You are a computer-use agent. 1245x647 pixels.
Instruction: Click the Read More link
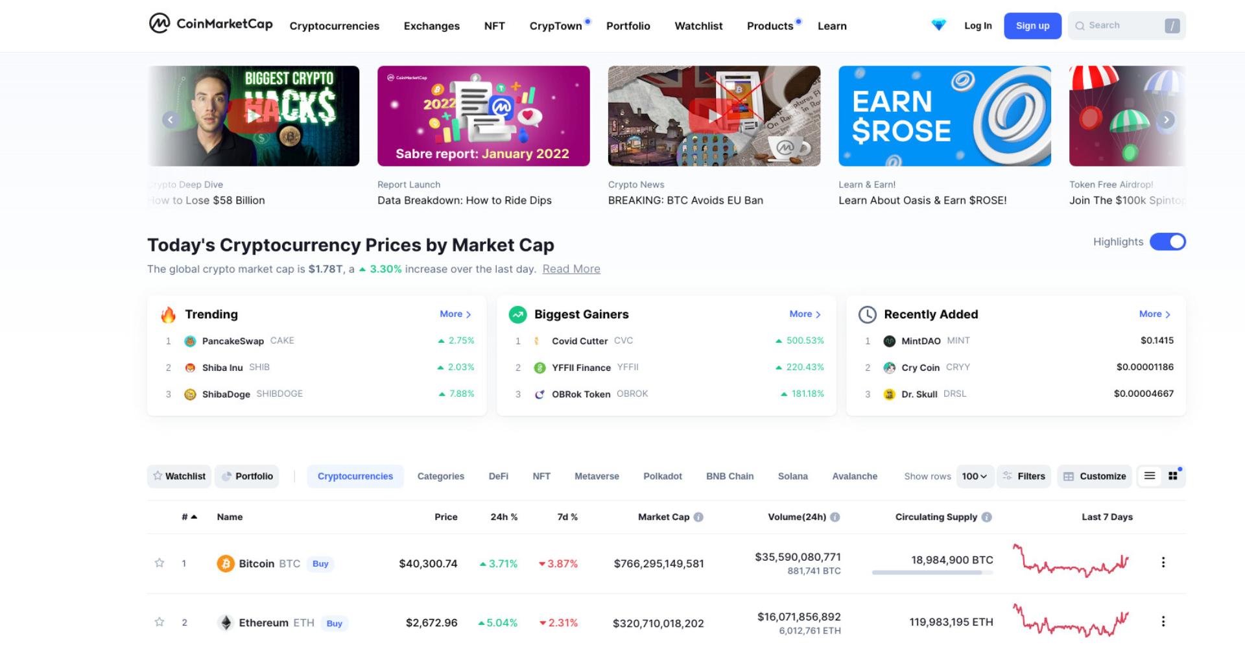coord(571,269)
